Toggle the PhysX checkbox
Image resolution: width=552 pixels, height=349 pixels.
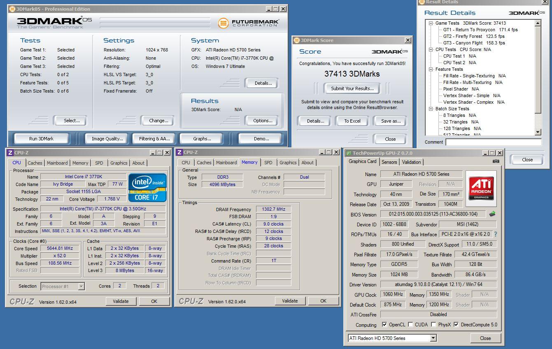[433, 325]
